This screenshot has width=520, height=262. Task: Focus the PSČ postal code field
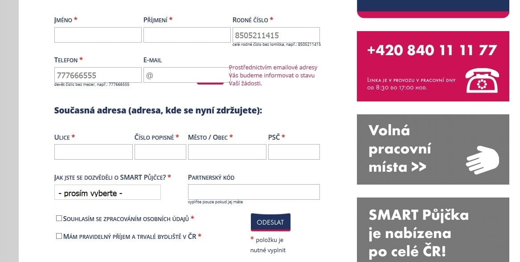pos(294,152)
